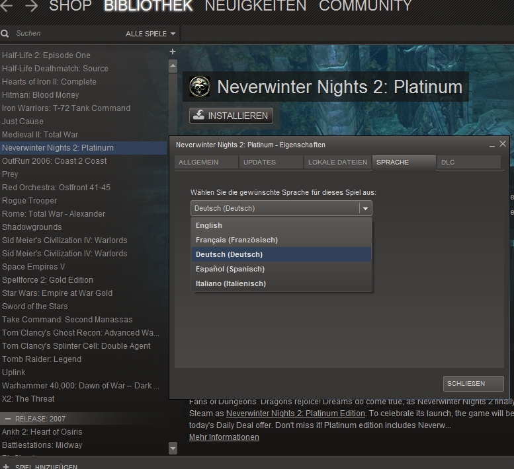Select the SPRACHE tab
Screen dimensions: 514x469
click(x=404, y=162)
